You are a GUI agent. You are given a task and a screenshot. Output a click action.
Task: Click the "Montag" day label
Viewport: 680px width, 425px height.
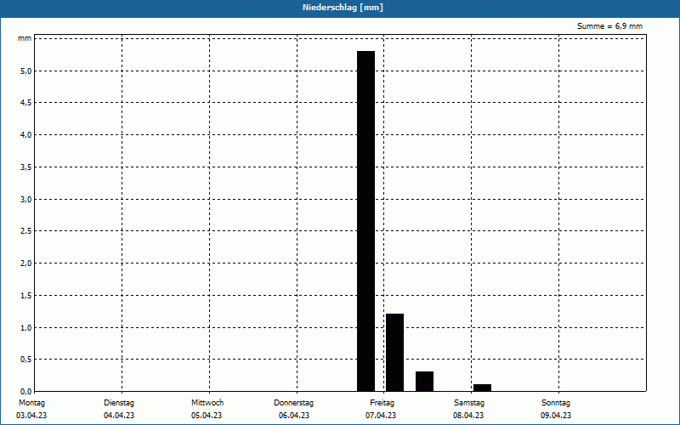coord(31,403)
